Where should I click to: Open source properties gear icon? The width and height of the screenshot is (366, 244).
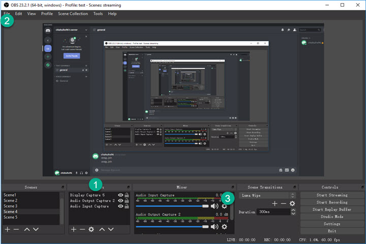[91, 230]
